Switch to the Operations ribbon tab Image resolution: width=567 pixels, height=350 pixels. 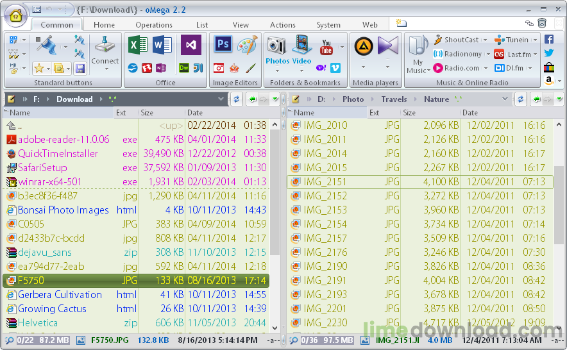(154, 24)
